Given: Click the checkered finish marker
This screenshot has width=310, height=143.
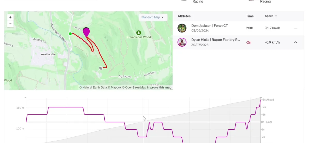Looking at the screenshot, I should coord(101,68).
